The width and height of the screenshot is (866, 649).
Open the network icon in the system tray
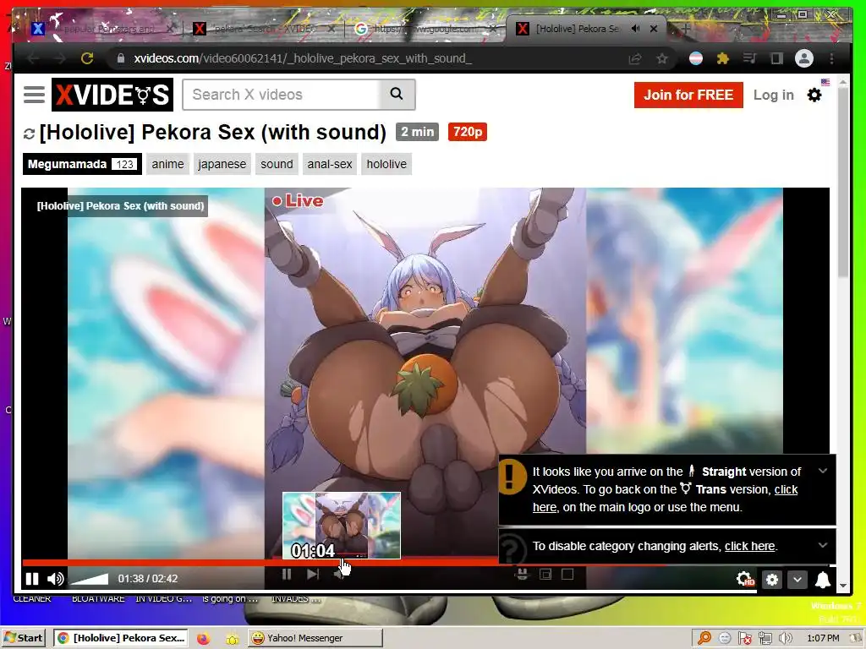765,639
